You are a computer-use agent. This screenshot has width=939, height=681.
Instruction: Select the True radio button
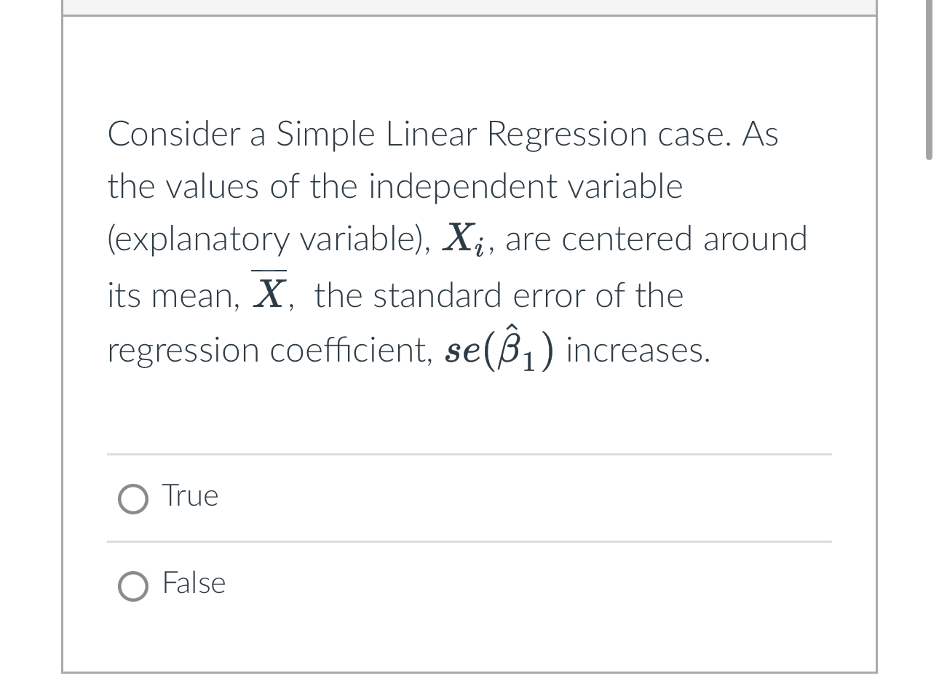pyautogui.click(x=132, y=499)
